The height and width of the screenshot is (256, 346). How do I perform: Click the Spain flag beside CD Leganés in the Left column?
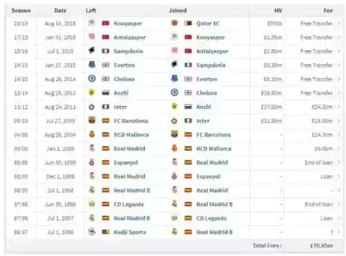coord(106,204)
